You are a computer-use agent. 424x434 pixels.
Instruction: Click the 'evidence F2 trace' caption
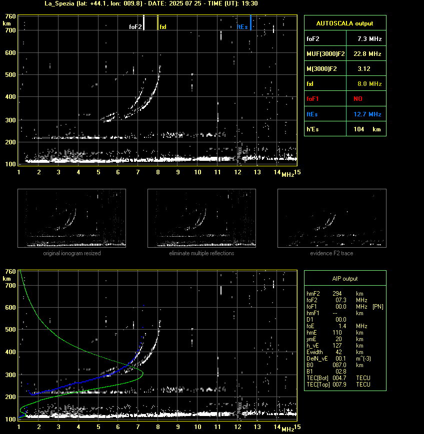[331, 253]
